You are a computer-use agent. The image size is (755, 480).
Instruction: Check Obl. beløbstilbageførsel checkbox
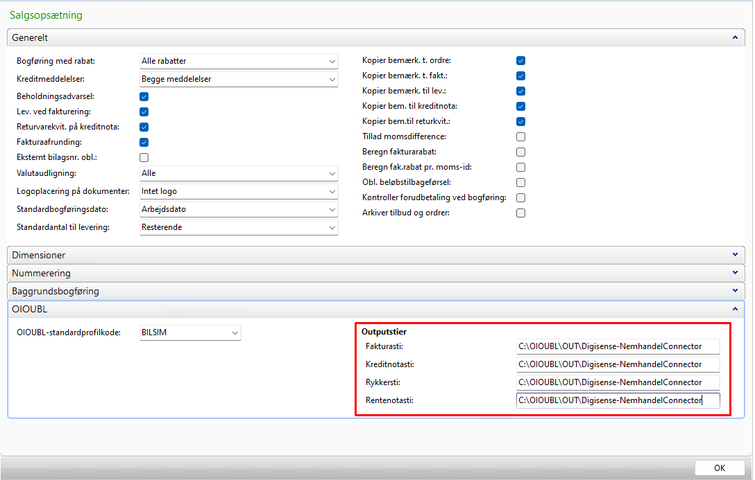click(x=520, y=183)
